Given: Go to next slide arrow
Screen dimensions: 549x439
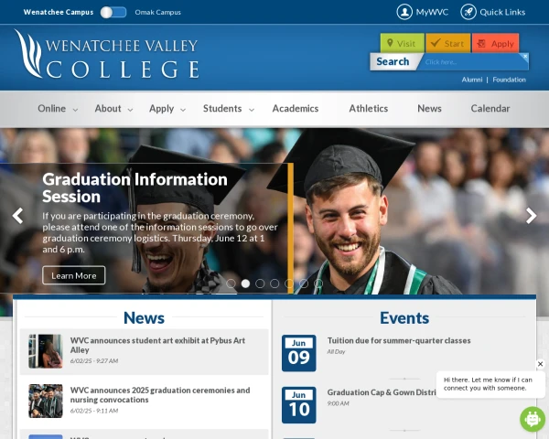Looking at the screenshot, I should click(x=531, y=216).
